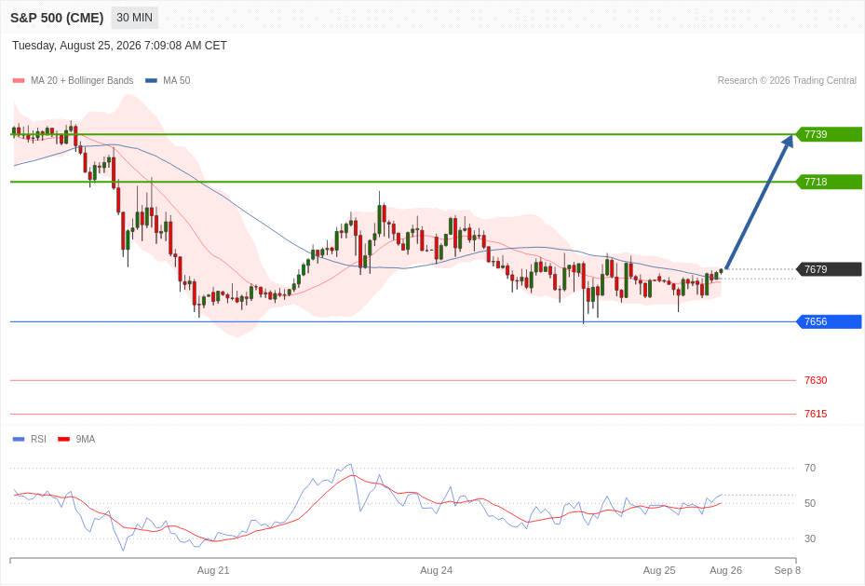Image resolution: width=865 pixels, height=586 pixels.
Task: Toggle the MA 50 legend swatch
Action: 151,80
